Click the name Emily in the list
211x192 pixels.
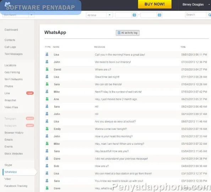[57, 129]
